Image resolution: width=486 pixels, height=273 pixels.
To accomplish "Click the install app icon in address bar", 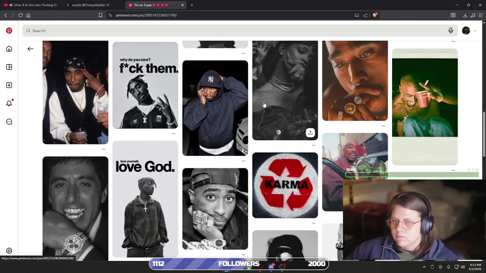I will click(x=357, y=15).
